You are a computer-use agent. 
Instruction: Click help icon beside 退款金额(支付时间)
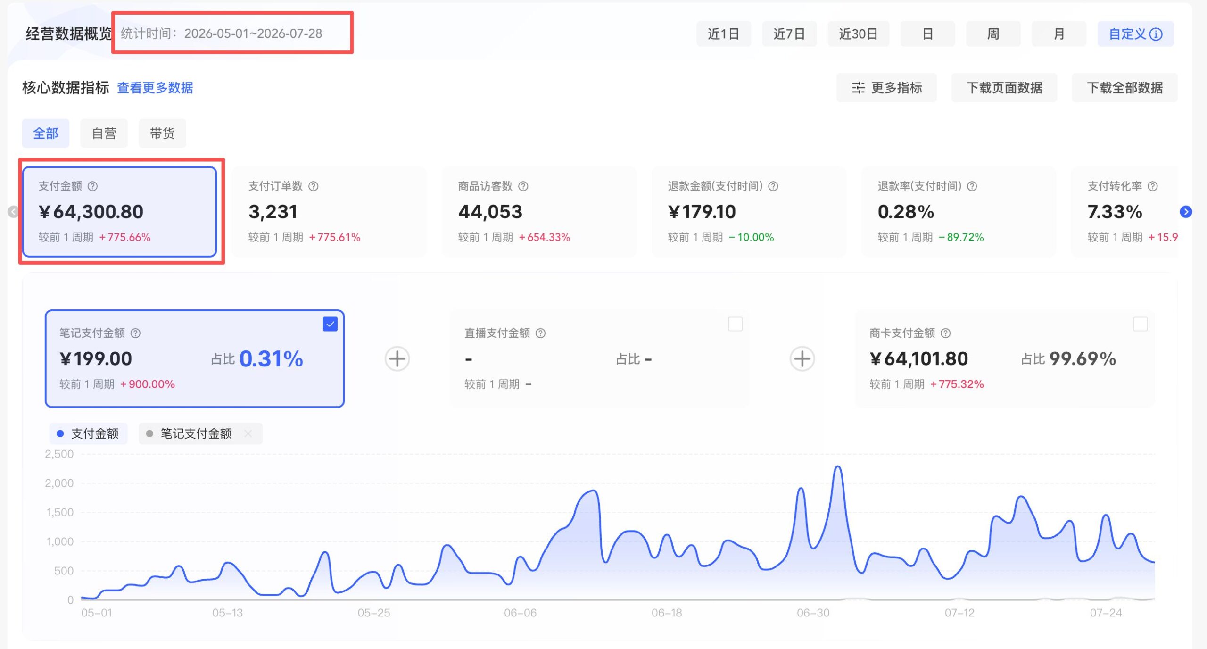pos(773,186)
